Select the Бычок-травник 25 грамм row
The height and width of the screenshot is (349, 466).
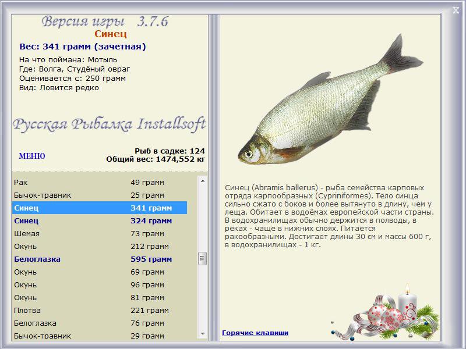pos(100,195)
